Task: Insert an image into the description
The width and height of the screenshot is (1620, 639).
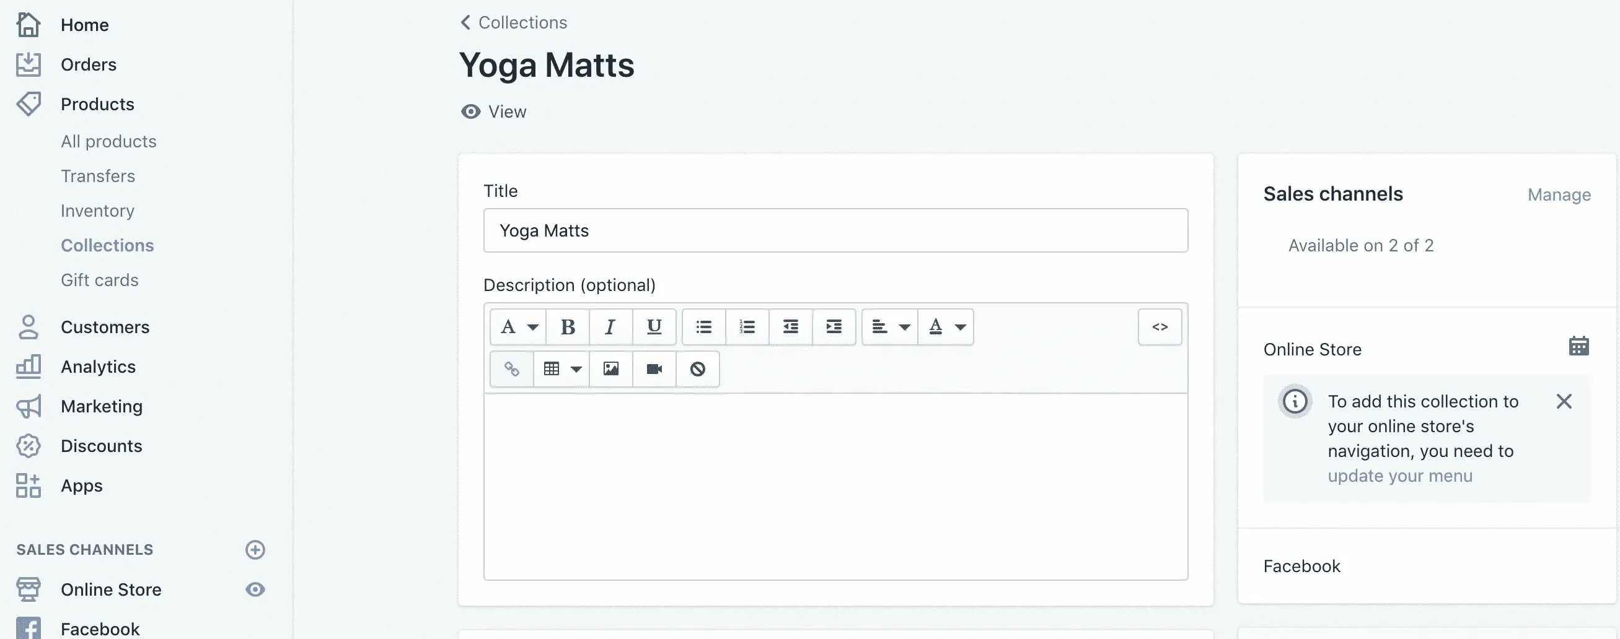Action: [x=610, y=369]
